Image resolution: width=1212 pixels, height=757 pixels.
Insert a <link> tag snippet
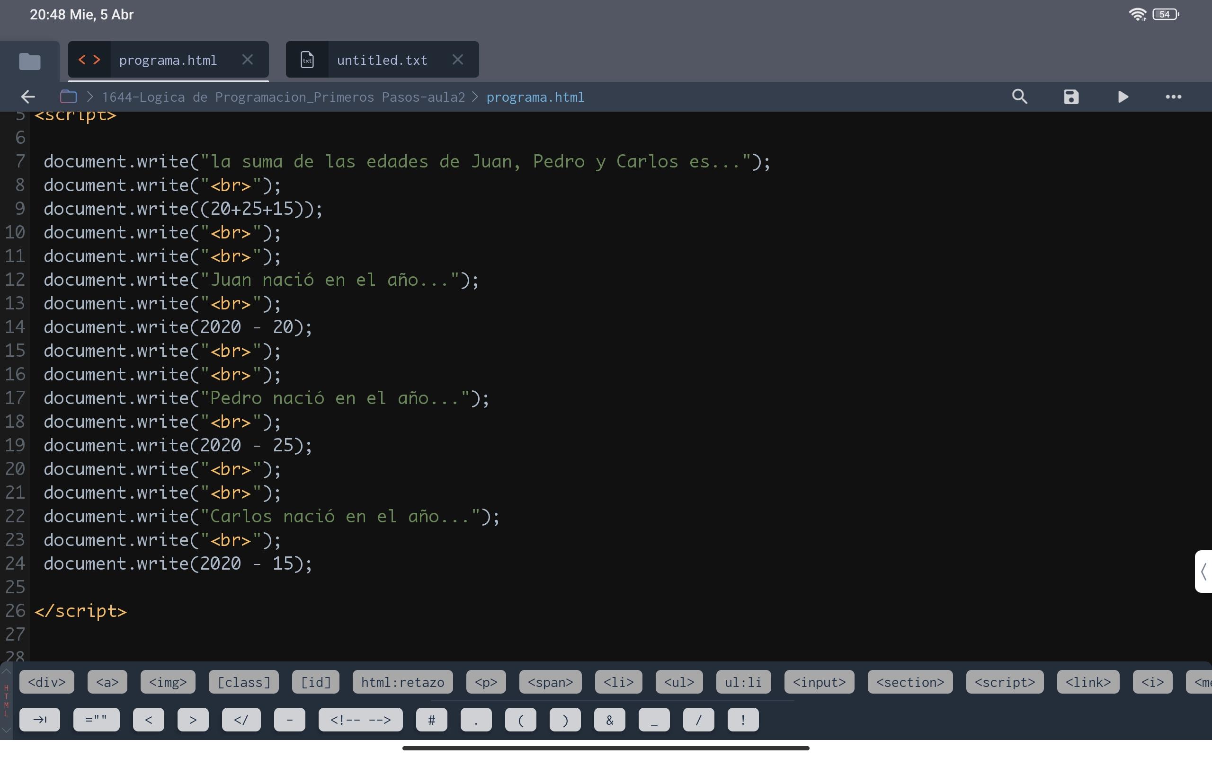click(x=1088, y=682)
